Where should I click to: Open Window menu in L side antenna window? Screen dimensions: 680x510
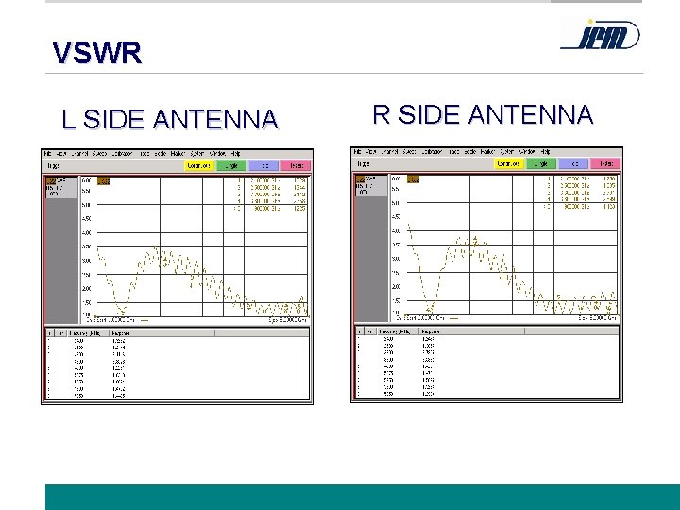click(x=217, y=154)
